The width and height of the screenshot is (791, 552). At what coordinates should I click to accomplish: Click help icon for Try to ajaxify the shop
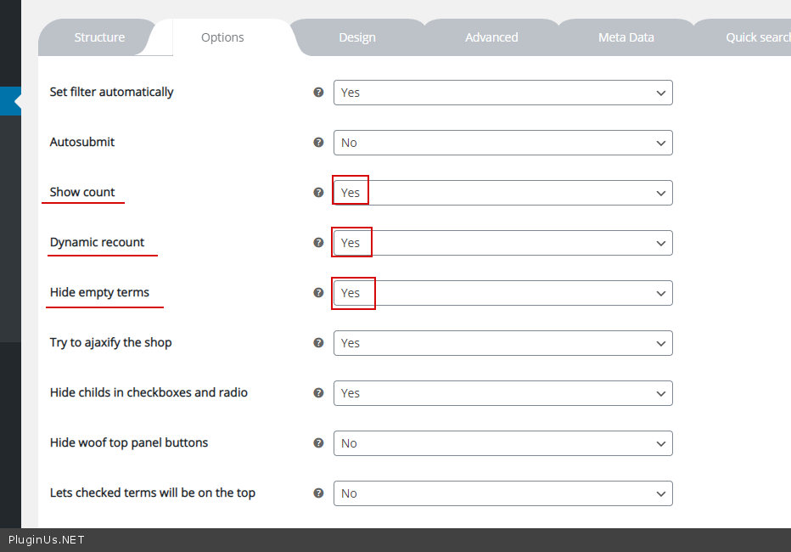(x=318, y=342)
